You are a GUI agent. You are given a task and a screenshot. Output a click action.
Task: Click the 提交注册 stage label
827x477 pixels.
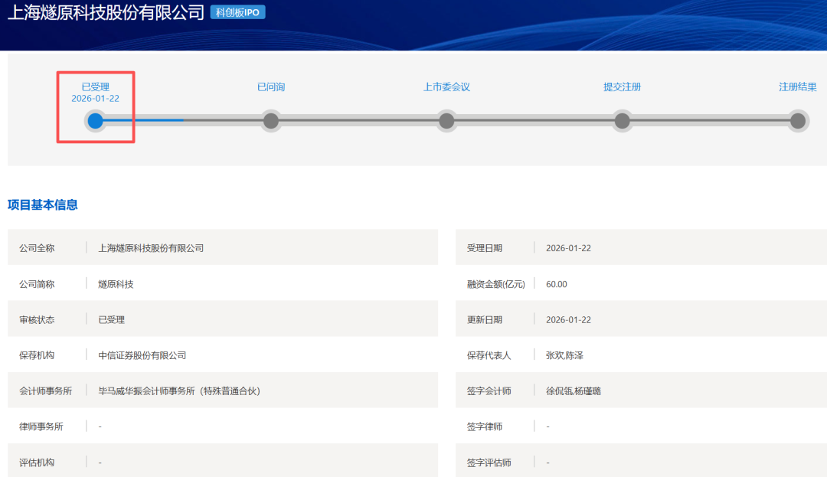(x=622, y=87)
